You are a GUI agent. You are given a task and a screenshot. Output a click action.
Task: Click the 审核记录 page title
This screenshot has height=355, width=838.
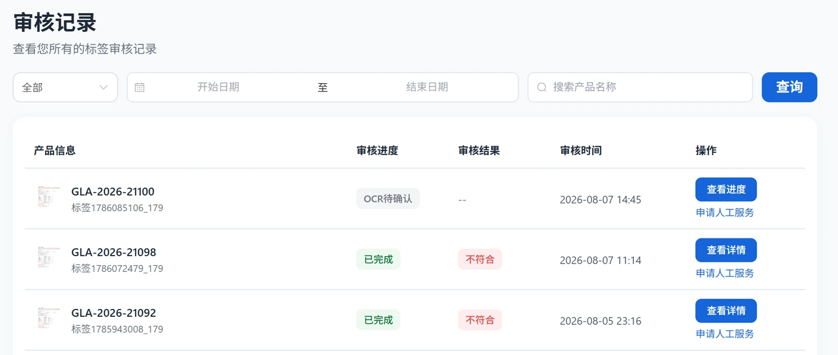point(55,22)
